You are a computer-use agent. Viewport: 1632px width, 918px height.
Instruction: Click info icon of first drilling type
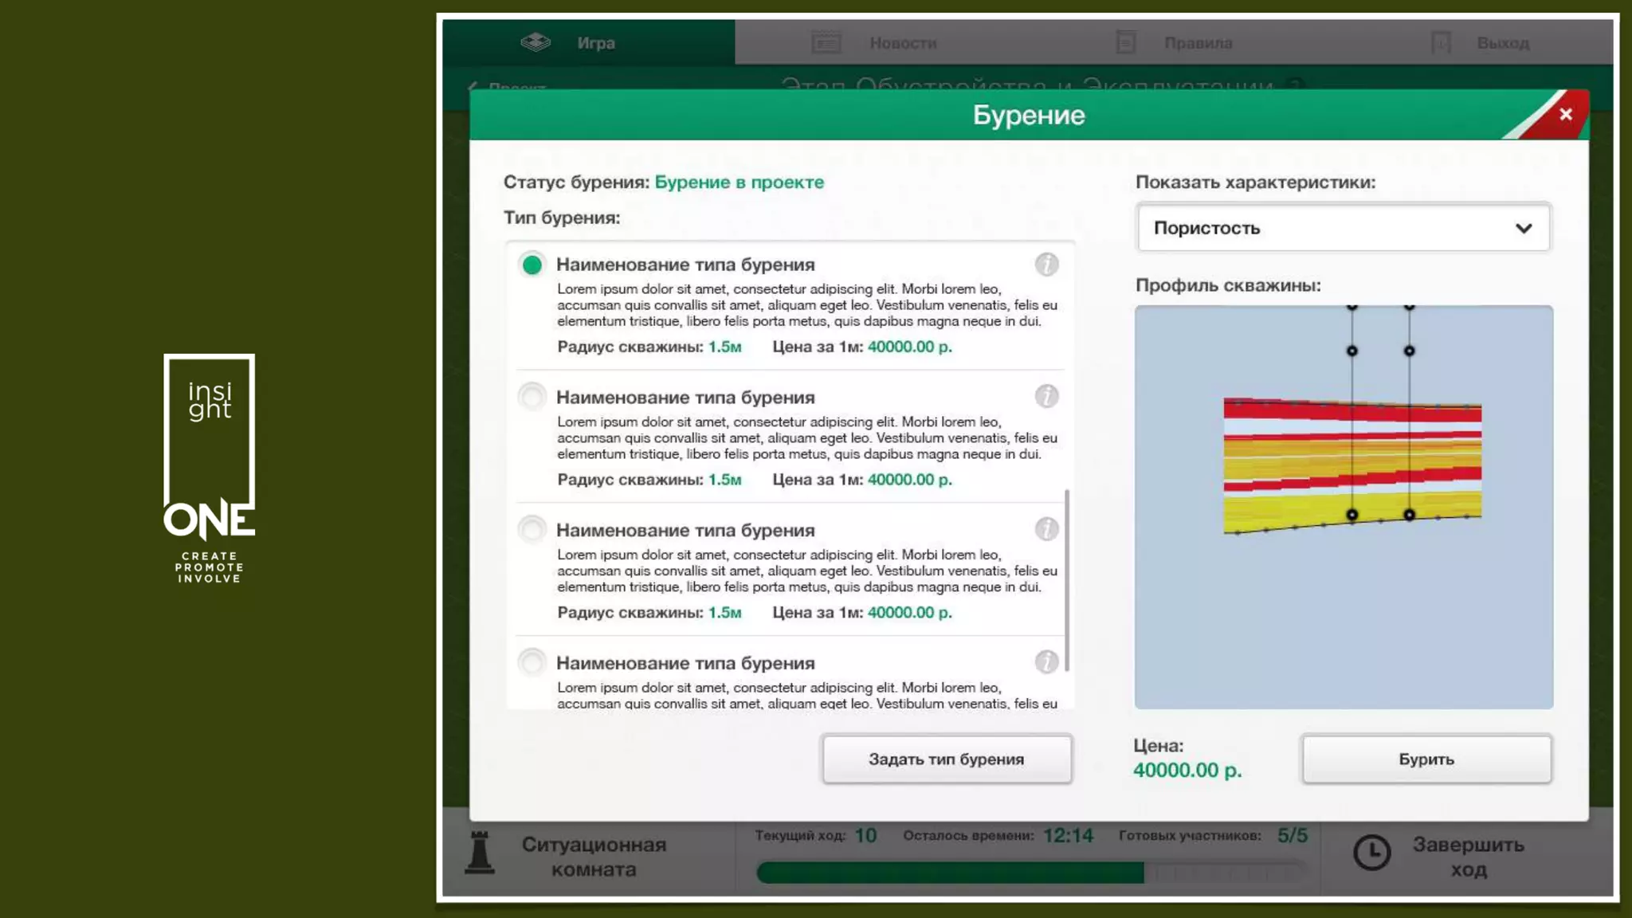point(1046,264)
